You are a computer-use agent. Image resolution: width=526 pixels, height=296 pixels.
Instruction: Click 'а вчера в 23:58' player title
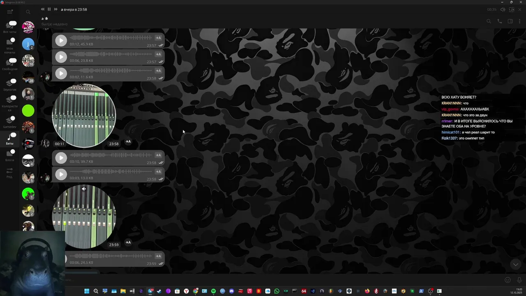(x=74, y=9)
